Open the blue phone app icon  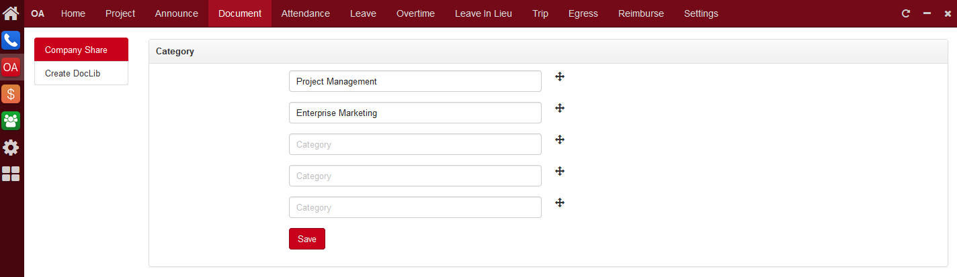click(11, 40)
